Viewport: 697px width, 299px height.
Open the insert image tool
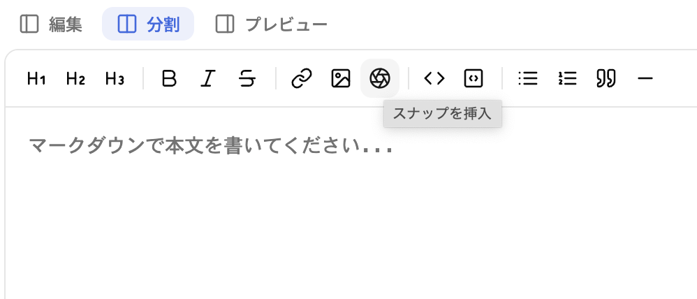[x=341, y=78]
